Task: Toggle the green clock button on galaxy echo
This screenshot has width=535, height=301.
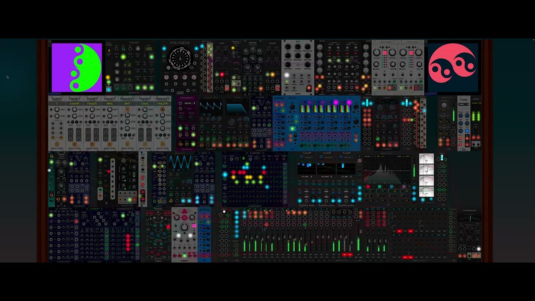Action: 292,129
